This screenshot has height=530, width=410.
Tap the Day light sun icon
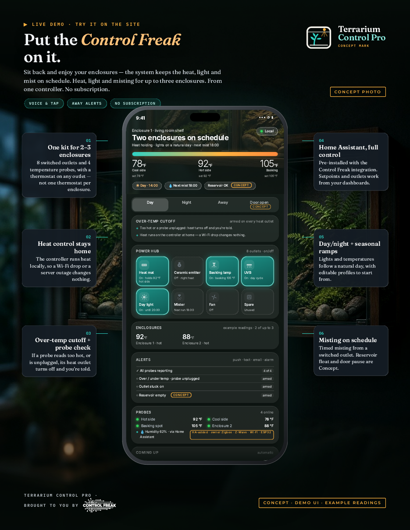pyautogui.click(x=144, y=297)
